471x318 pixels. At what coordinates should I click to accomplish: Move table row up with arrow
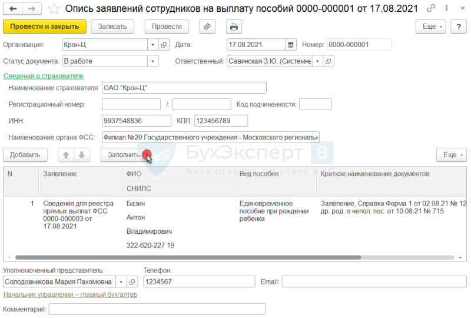[66, 155]
